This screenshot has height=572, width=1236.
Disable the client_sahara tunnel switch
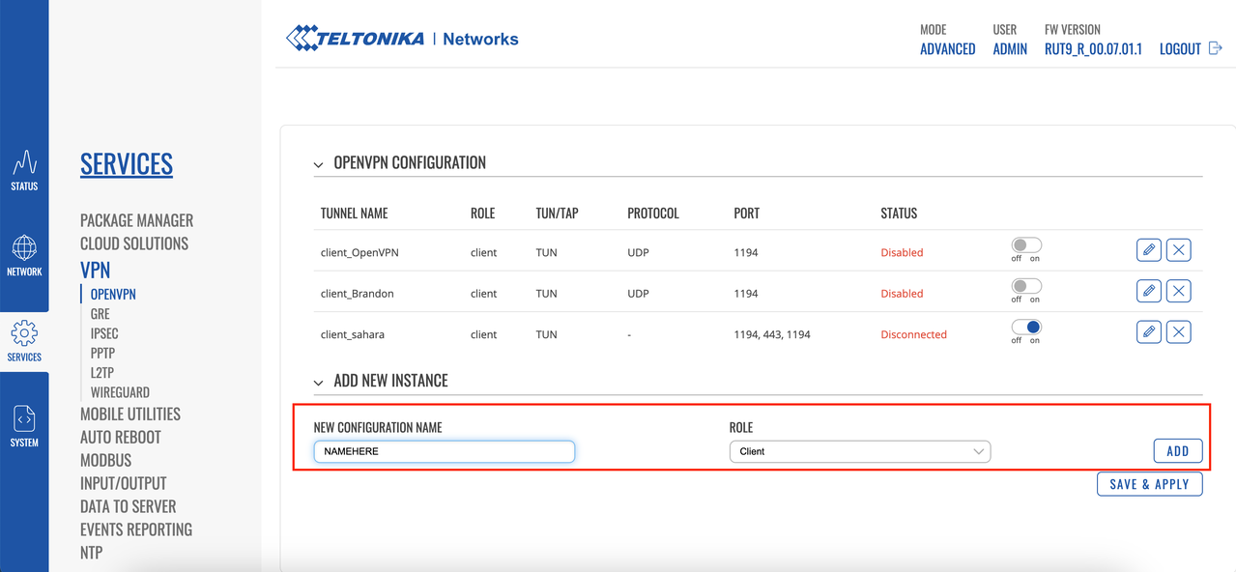tap(1025, 328)
